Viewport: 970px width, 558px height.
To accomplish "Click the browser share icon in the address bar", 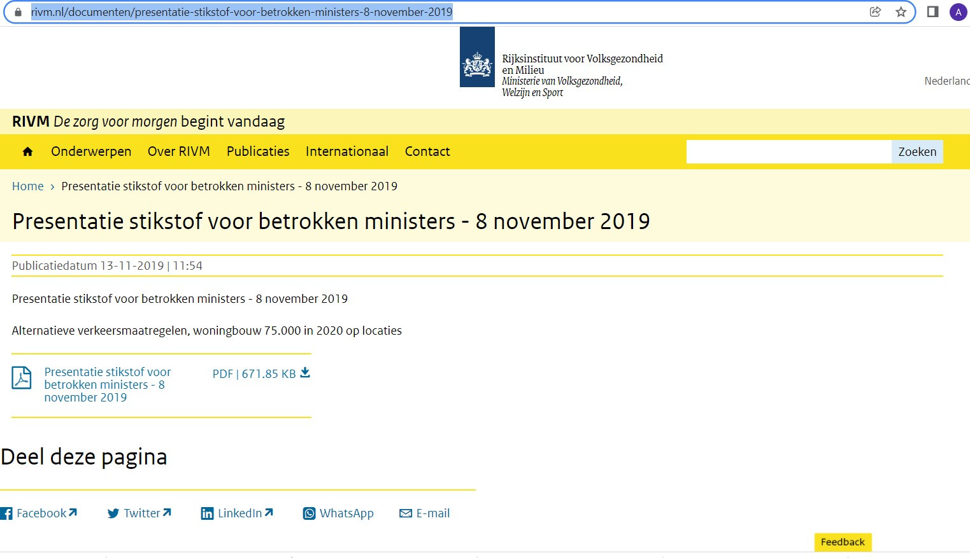I will coord(874,11).
